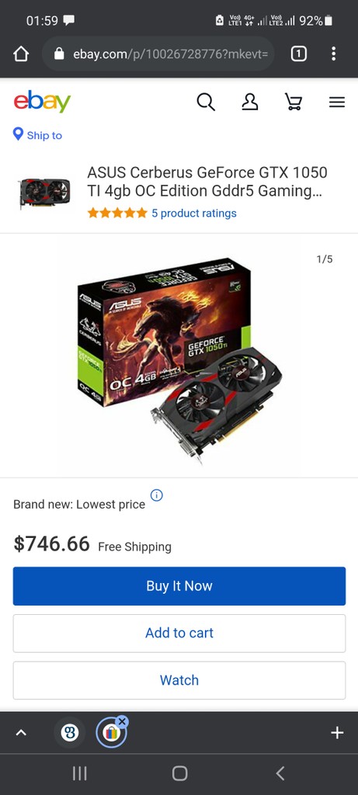This screenshot has height=795, width=358.
Task: Open eBay search magnifier icon
Action: click(206, 102)
